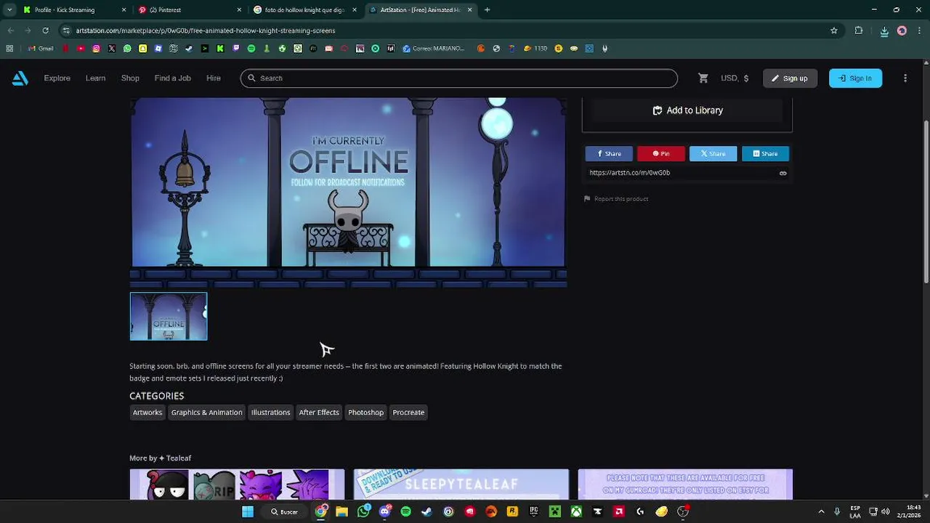Image resolution: width=930 pixels, height=523 pixels.
Task: Open the Gengar emote product card
Action: (x=237, y=485)
